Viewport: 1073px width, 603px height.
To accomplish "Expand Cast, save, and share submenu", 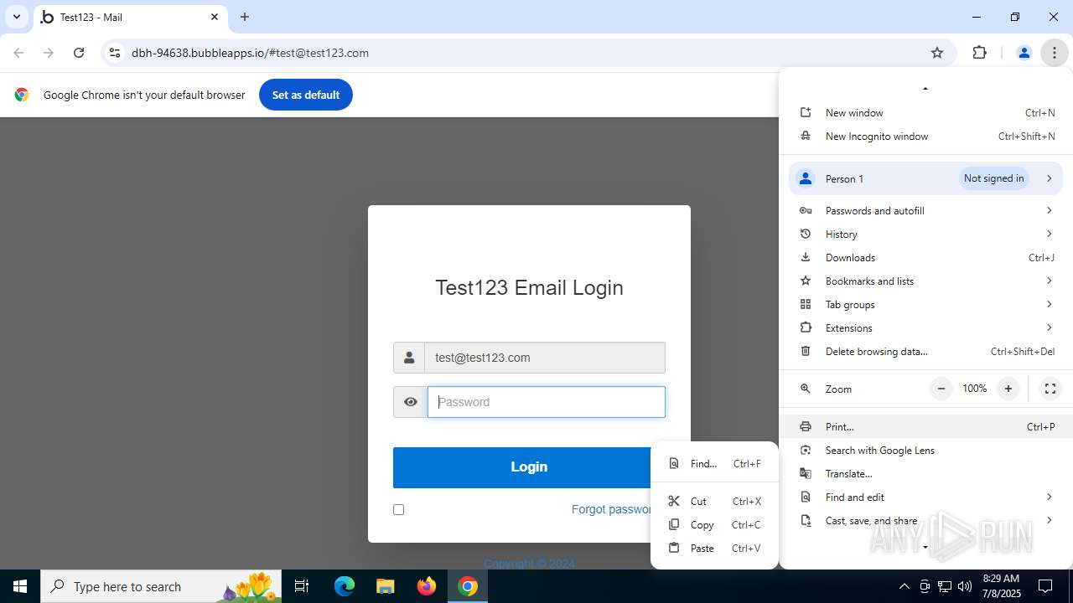I will (926, 520).
